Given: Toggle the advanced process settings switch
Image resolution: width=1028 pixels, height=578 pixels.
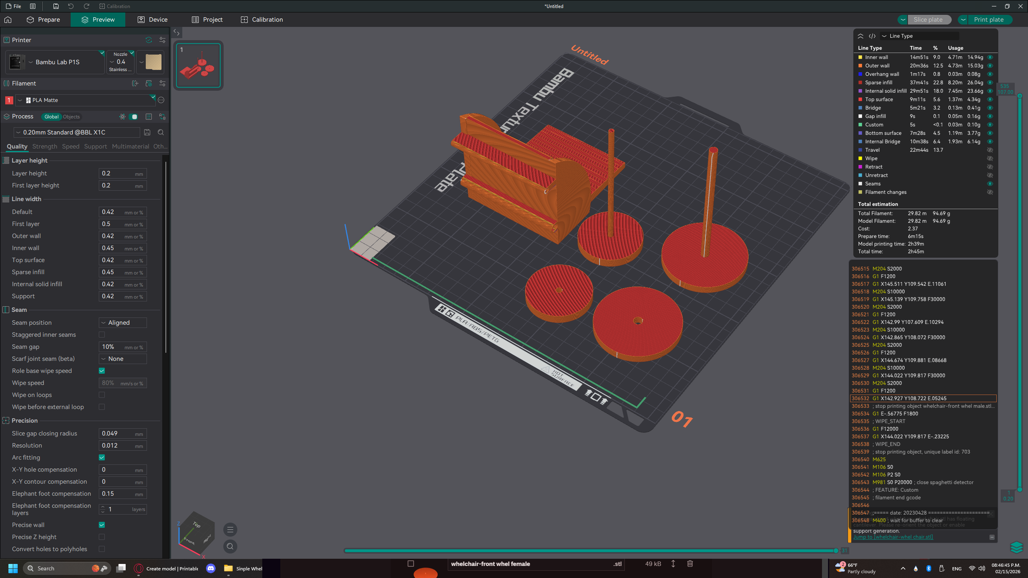Looking at the screenshot, I should [134, 116].
